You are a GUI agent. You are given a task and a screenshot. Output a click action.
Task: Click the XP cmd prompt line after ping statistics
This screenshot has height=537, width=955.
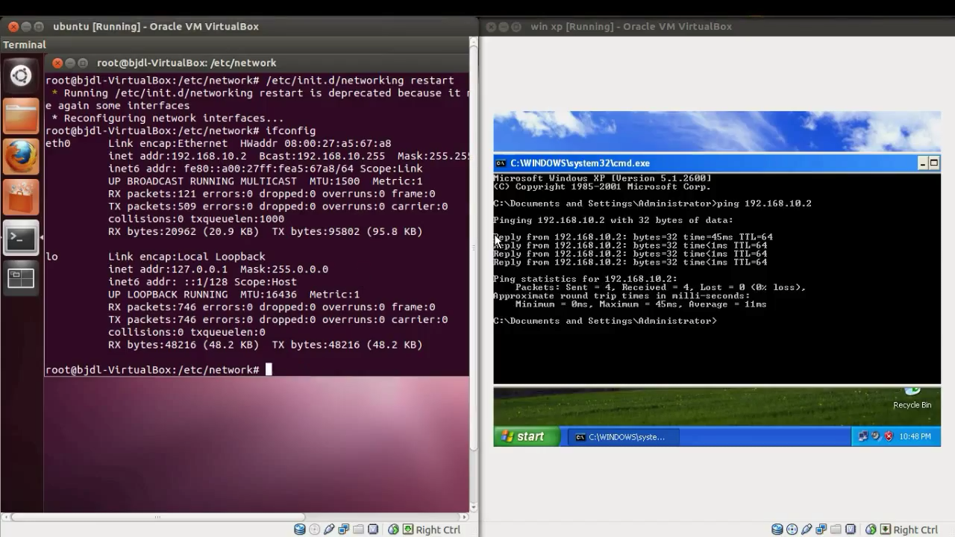click(605, 321)
